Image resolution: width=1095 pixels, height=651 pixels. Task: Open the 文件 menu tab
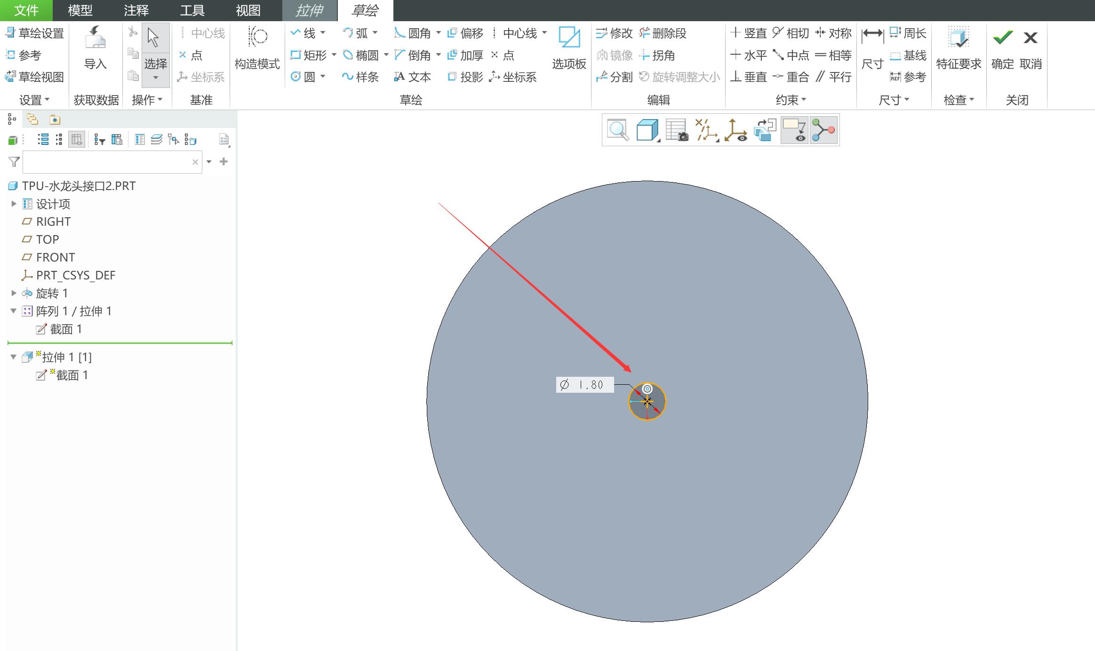pyautogui.click(x=26, y=10)
